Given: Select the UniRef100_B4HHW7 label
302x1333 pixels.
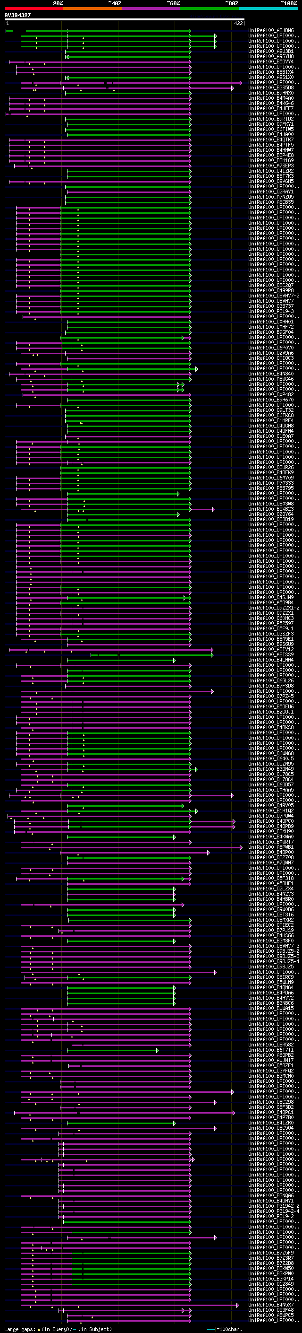Looking at the screenshot, I should point(271,150).
